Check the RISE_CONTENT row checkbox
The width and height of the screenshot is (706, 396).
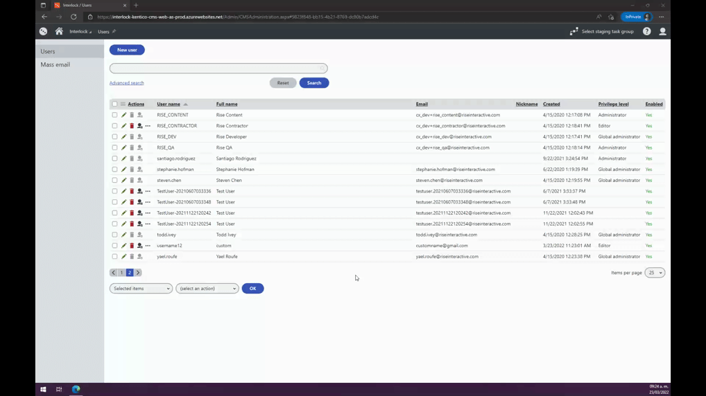coord(115,115)
